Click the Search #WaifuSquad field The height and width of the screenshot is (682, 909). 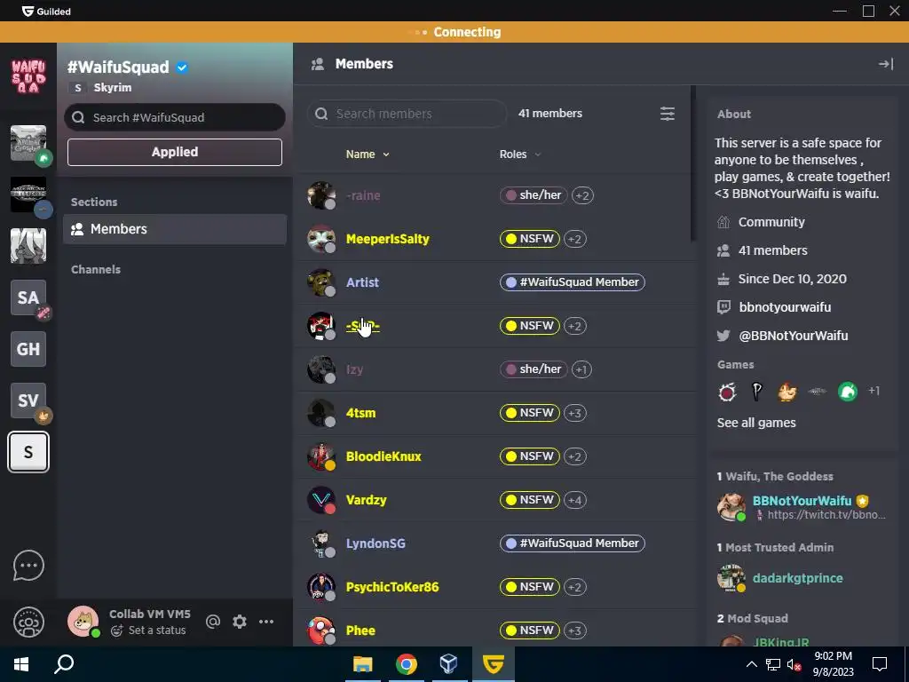point(175,118)
